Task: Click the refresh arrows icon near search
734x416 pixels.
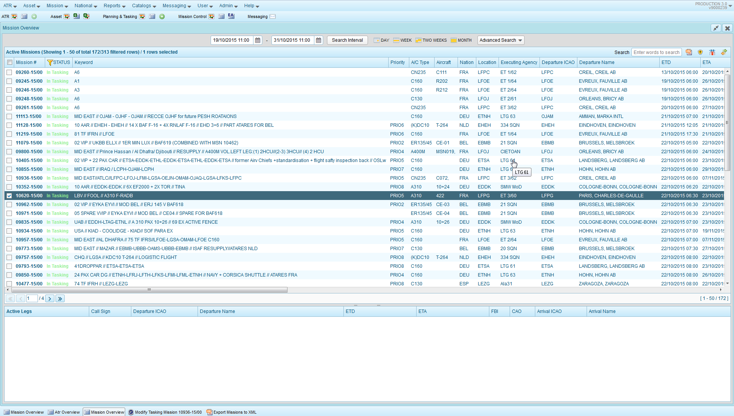Action: (724, 52)
